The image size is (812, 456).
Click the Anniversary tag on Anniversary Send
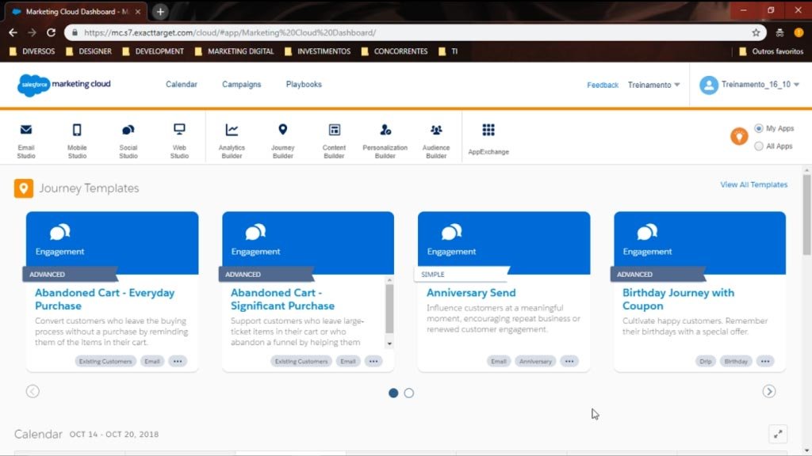coord(535,361)
